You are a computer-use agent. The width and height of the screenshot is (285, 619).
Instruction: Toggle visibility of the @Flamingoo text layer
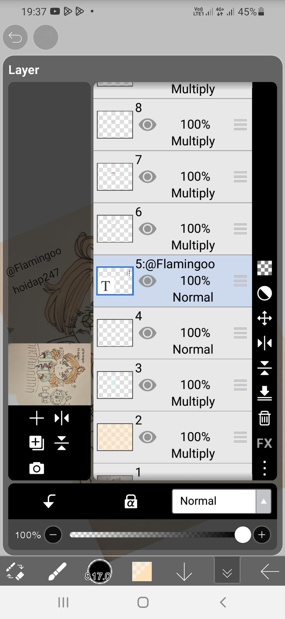[x=148, y=281]
